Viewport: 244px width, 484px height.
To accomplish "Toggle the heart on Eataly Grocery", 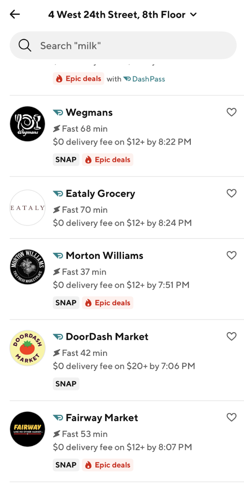I will click(231, 193).
